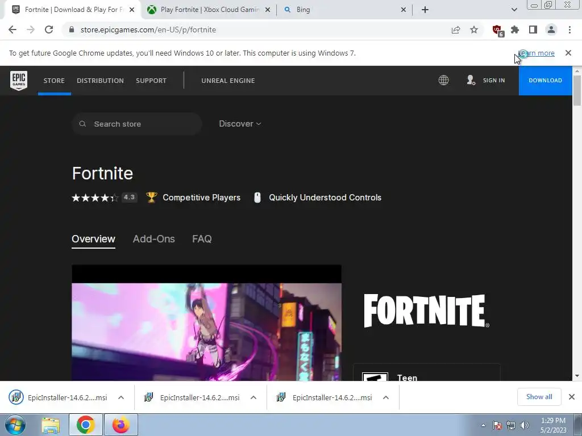Click the star rating for Fortnite
This screenshot has width=582, height=436.
pyautogui.click(x=95, y=198)
